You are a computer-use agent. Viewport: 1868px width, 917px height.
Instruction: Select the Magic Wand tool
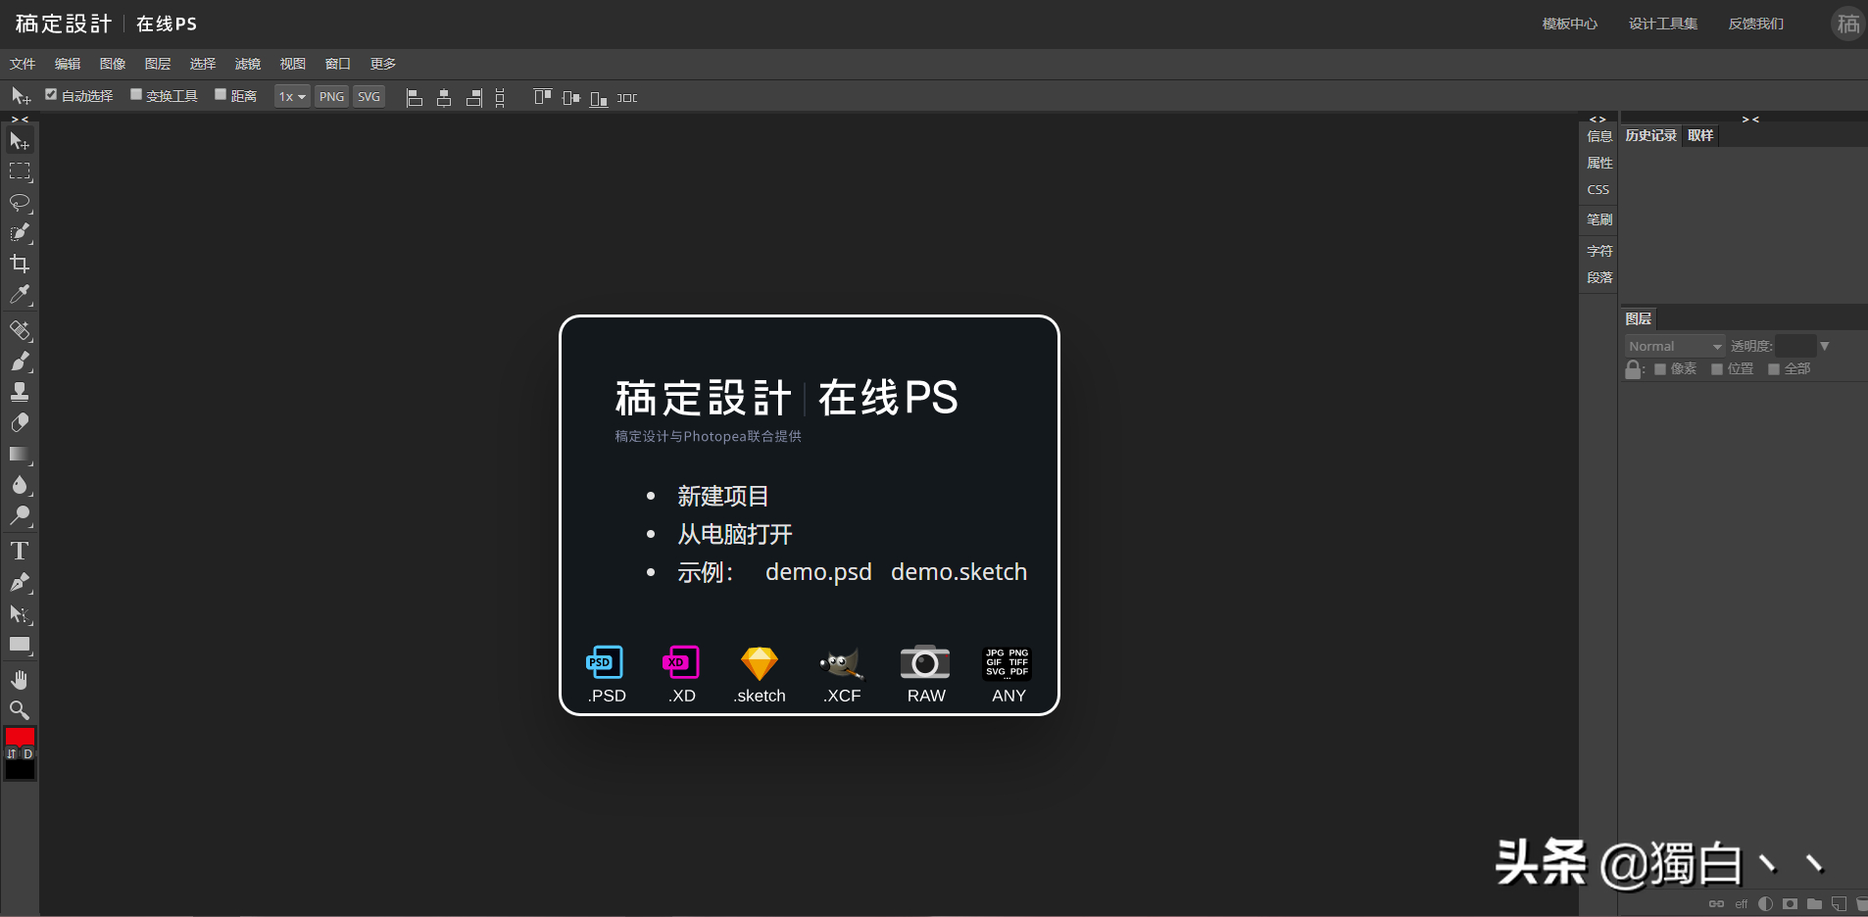coord(20,233)
